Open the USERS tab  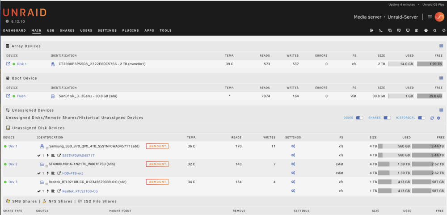[86, 30]
